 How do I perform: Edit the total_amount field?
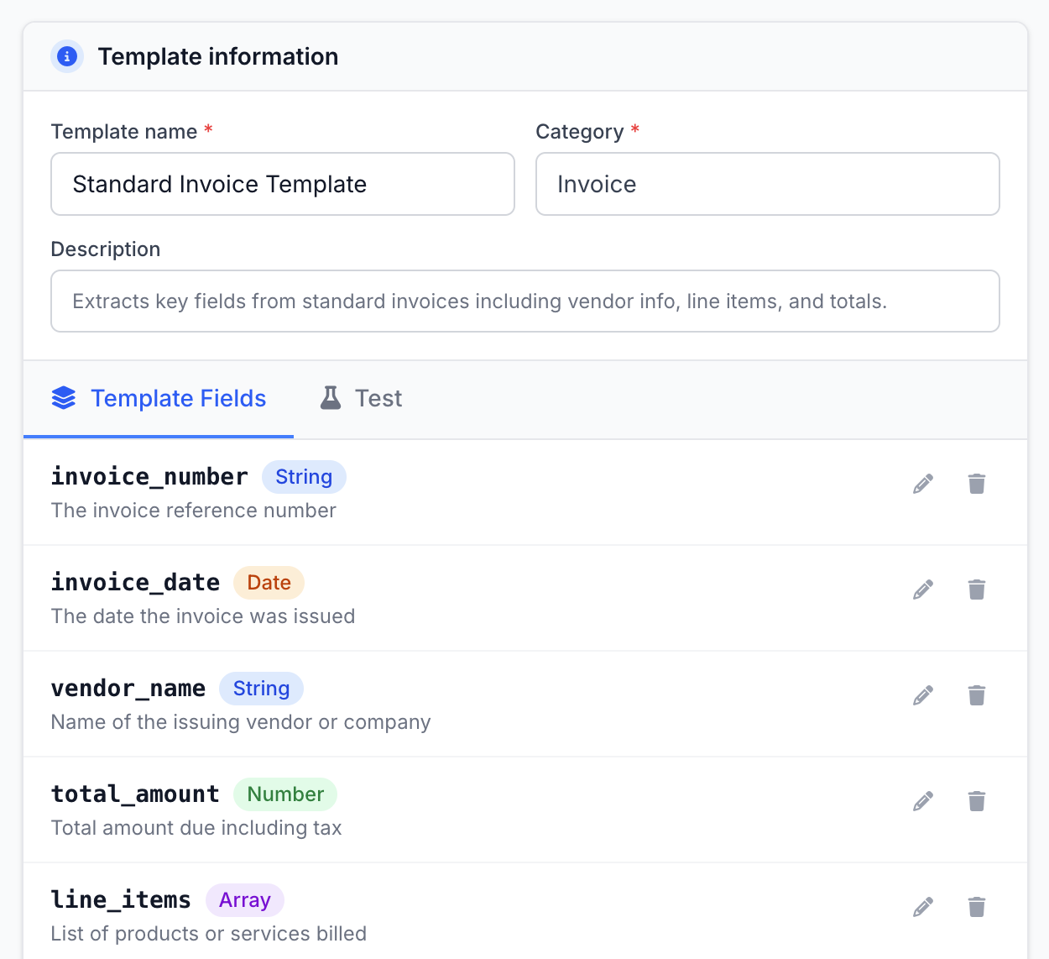click(x=922, y=800)
